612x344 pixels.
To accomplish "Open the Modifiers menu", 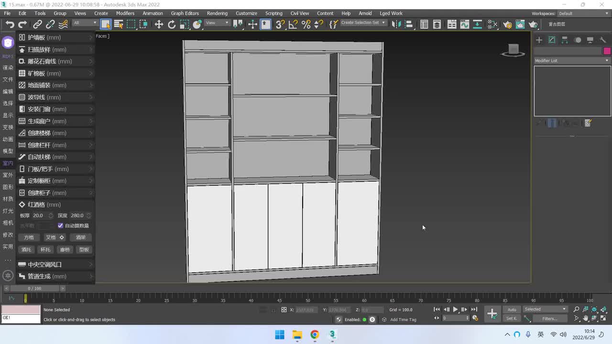I will tap(125, 13).
